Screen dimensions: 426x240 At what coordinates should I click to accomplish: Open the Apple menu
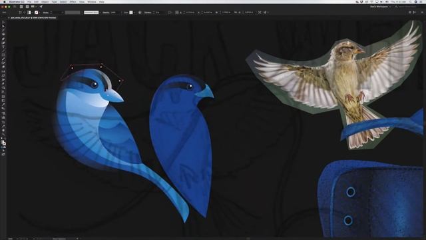point(5,2)
